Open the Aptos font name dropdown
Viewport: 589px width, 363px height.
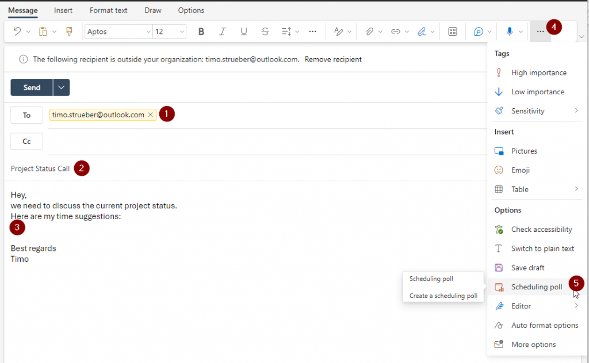pos(119,32)
